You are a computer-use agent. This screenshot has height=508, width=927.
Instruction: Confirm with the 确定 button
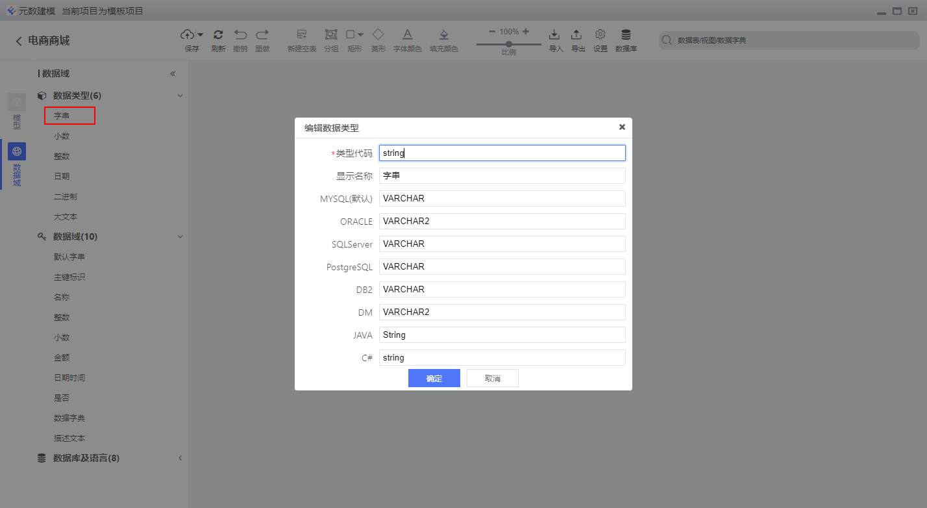click(x=434, y=378)
